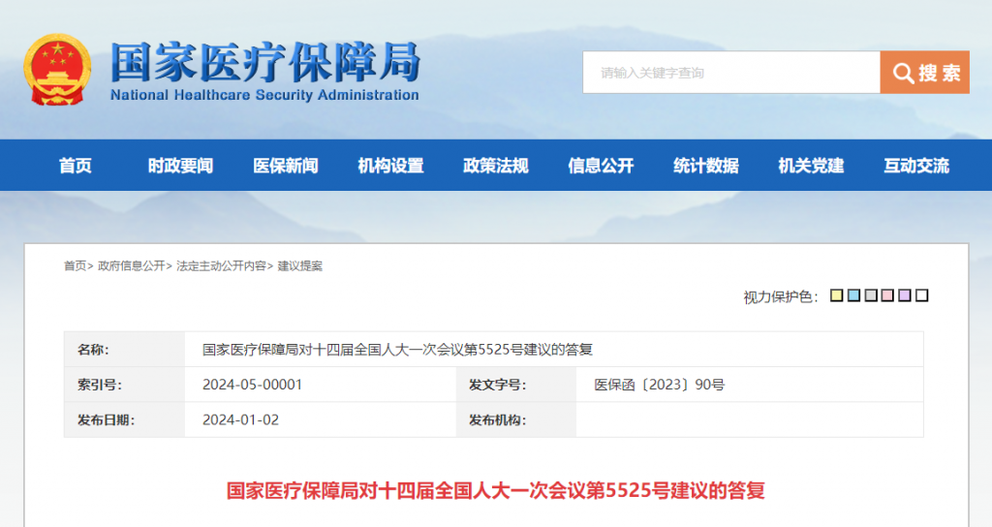Click the orange 搜索 search button
Image resolution: width=992 pixels, height=527 pixels.
coord(924,73)
